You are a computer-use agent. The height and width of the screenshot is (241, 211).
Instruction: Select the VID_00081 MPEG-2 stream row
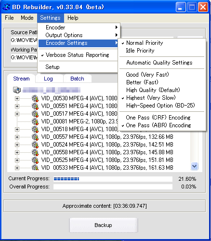[x=79, y=121]
